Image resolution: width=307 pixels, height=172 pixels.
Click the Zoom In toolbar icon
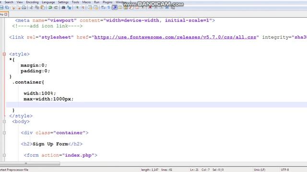click(x=77, y=8)
